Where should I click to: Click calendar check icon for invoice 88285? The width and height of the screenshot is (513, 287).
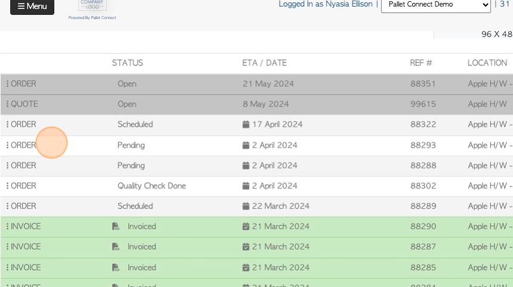(246, 267)
